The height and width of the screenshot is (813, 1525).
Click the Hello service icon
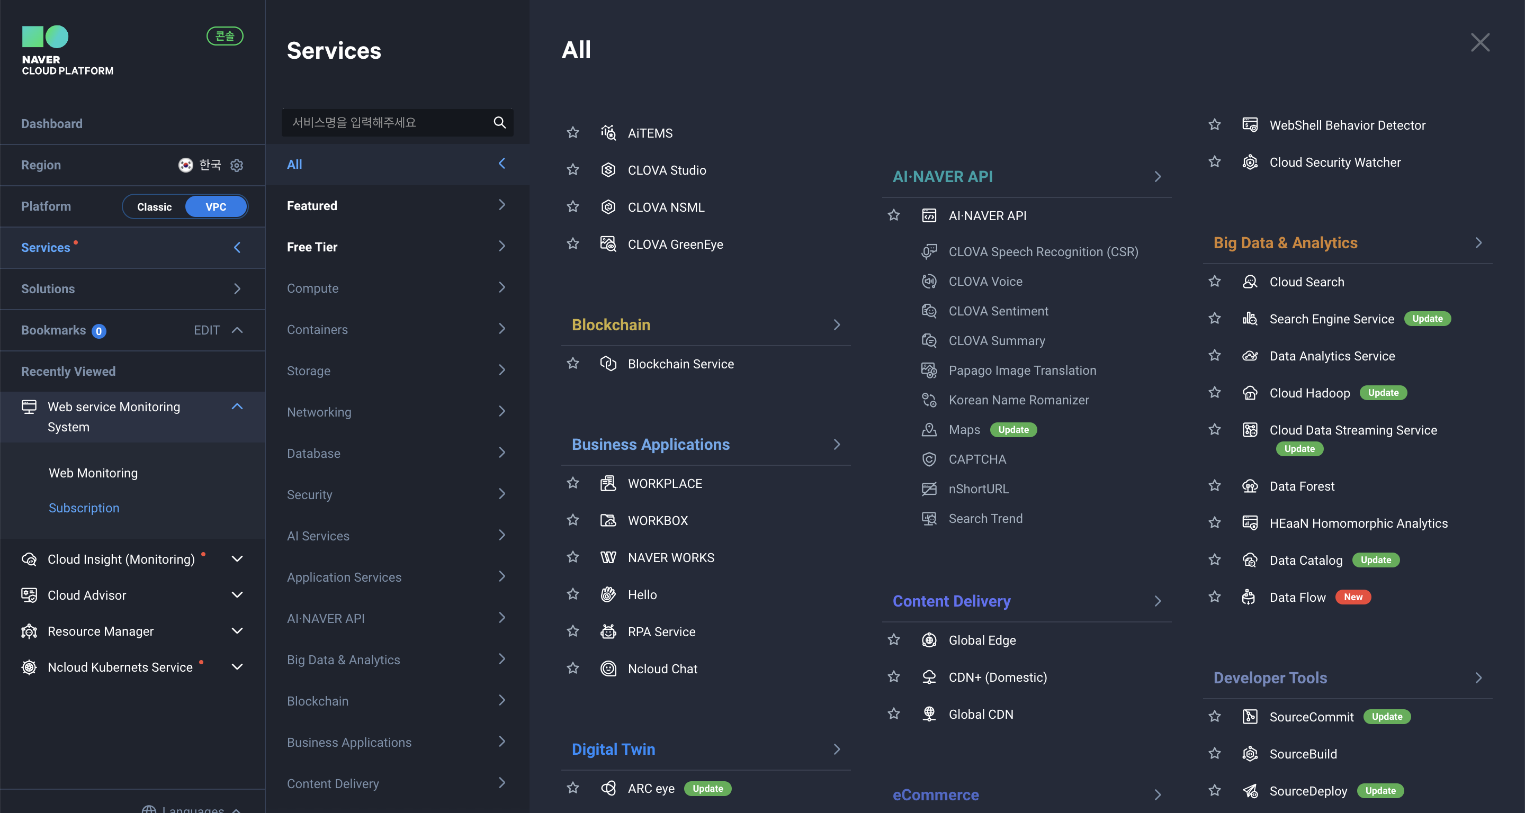[x=608, y=594]
